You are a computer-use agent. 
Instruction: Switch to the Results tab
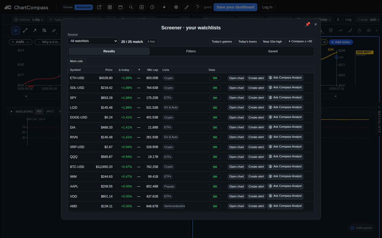109,51
